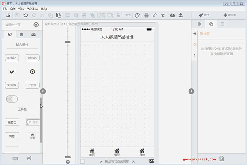Image resolution: width=247 pixels, height=165 pixels.
Task: Click the bottom marker on vertical ruler
Action: [68, 157]
